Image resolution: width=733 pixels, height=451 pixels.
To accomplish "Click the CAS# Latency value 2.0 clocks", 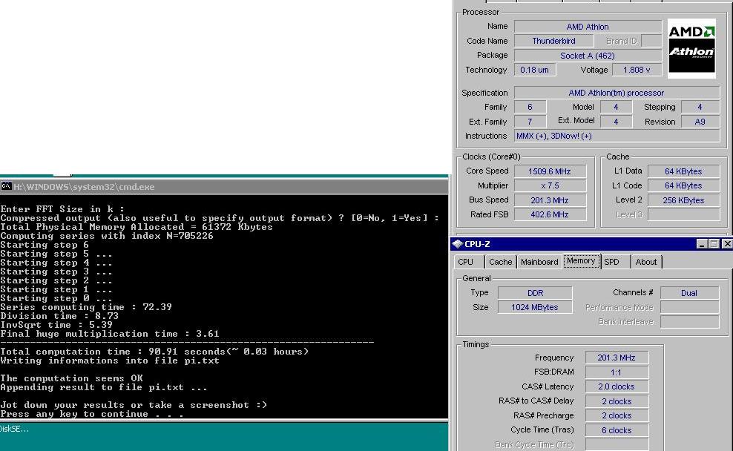I will (x=617, y=386).
